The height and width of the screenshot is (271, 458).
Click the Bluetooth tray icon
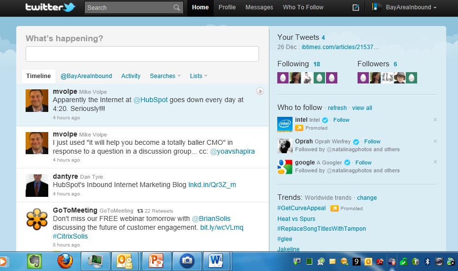[427, 262]
